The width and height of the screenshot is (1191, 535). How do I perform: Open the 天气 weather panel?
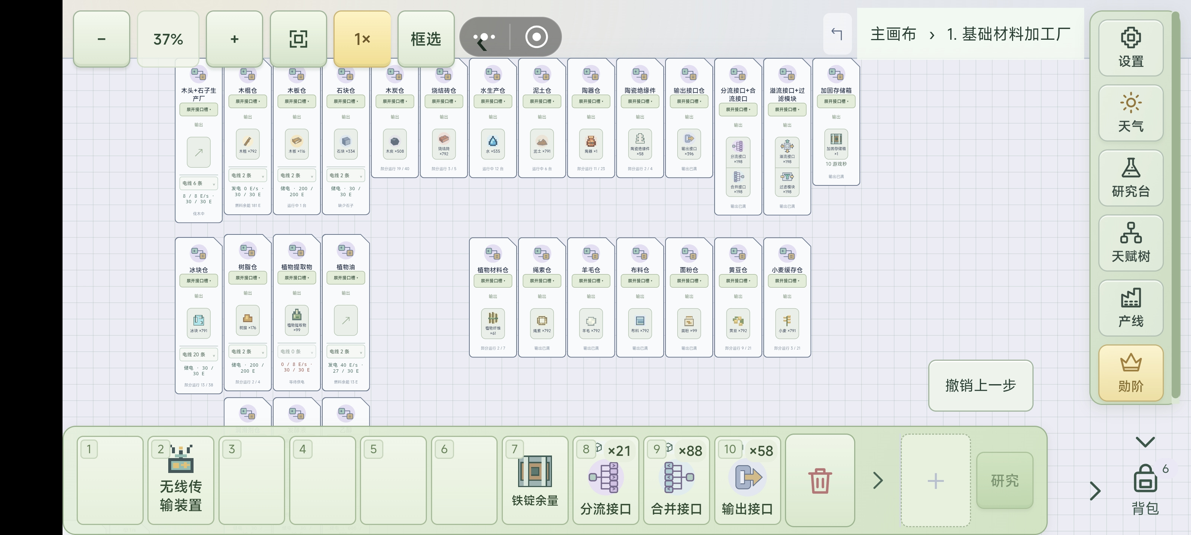1130,113
